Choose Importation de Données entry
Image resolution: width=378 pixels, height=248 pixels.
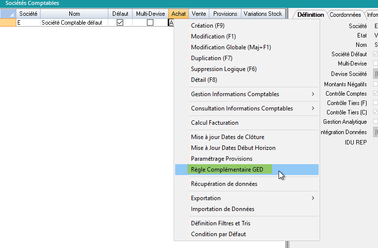coord(222,209)
